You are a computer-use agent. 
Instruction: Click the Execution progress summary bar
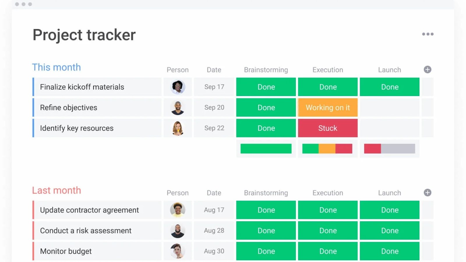[x=328, y=148]
